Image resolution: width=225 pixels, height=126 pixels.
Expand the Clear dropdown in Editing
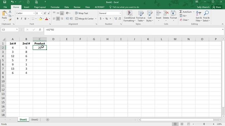(x=188, y=20)
